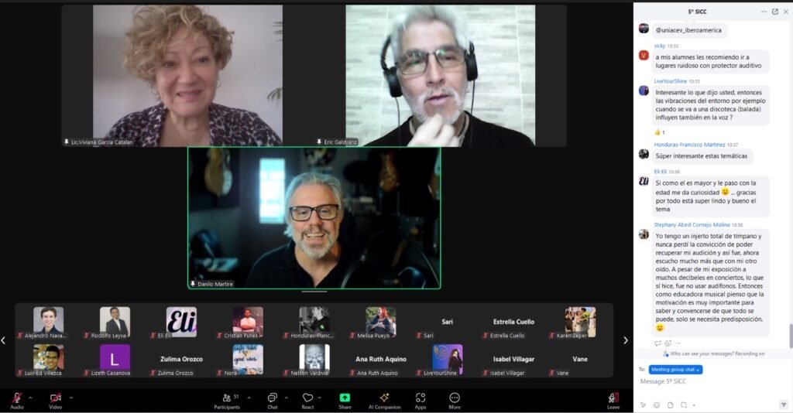Show previous page of participant thumbnails

4,341
